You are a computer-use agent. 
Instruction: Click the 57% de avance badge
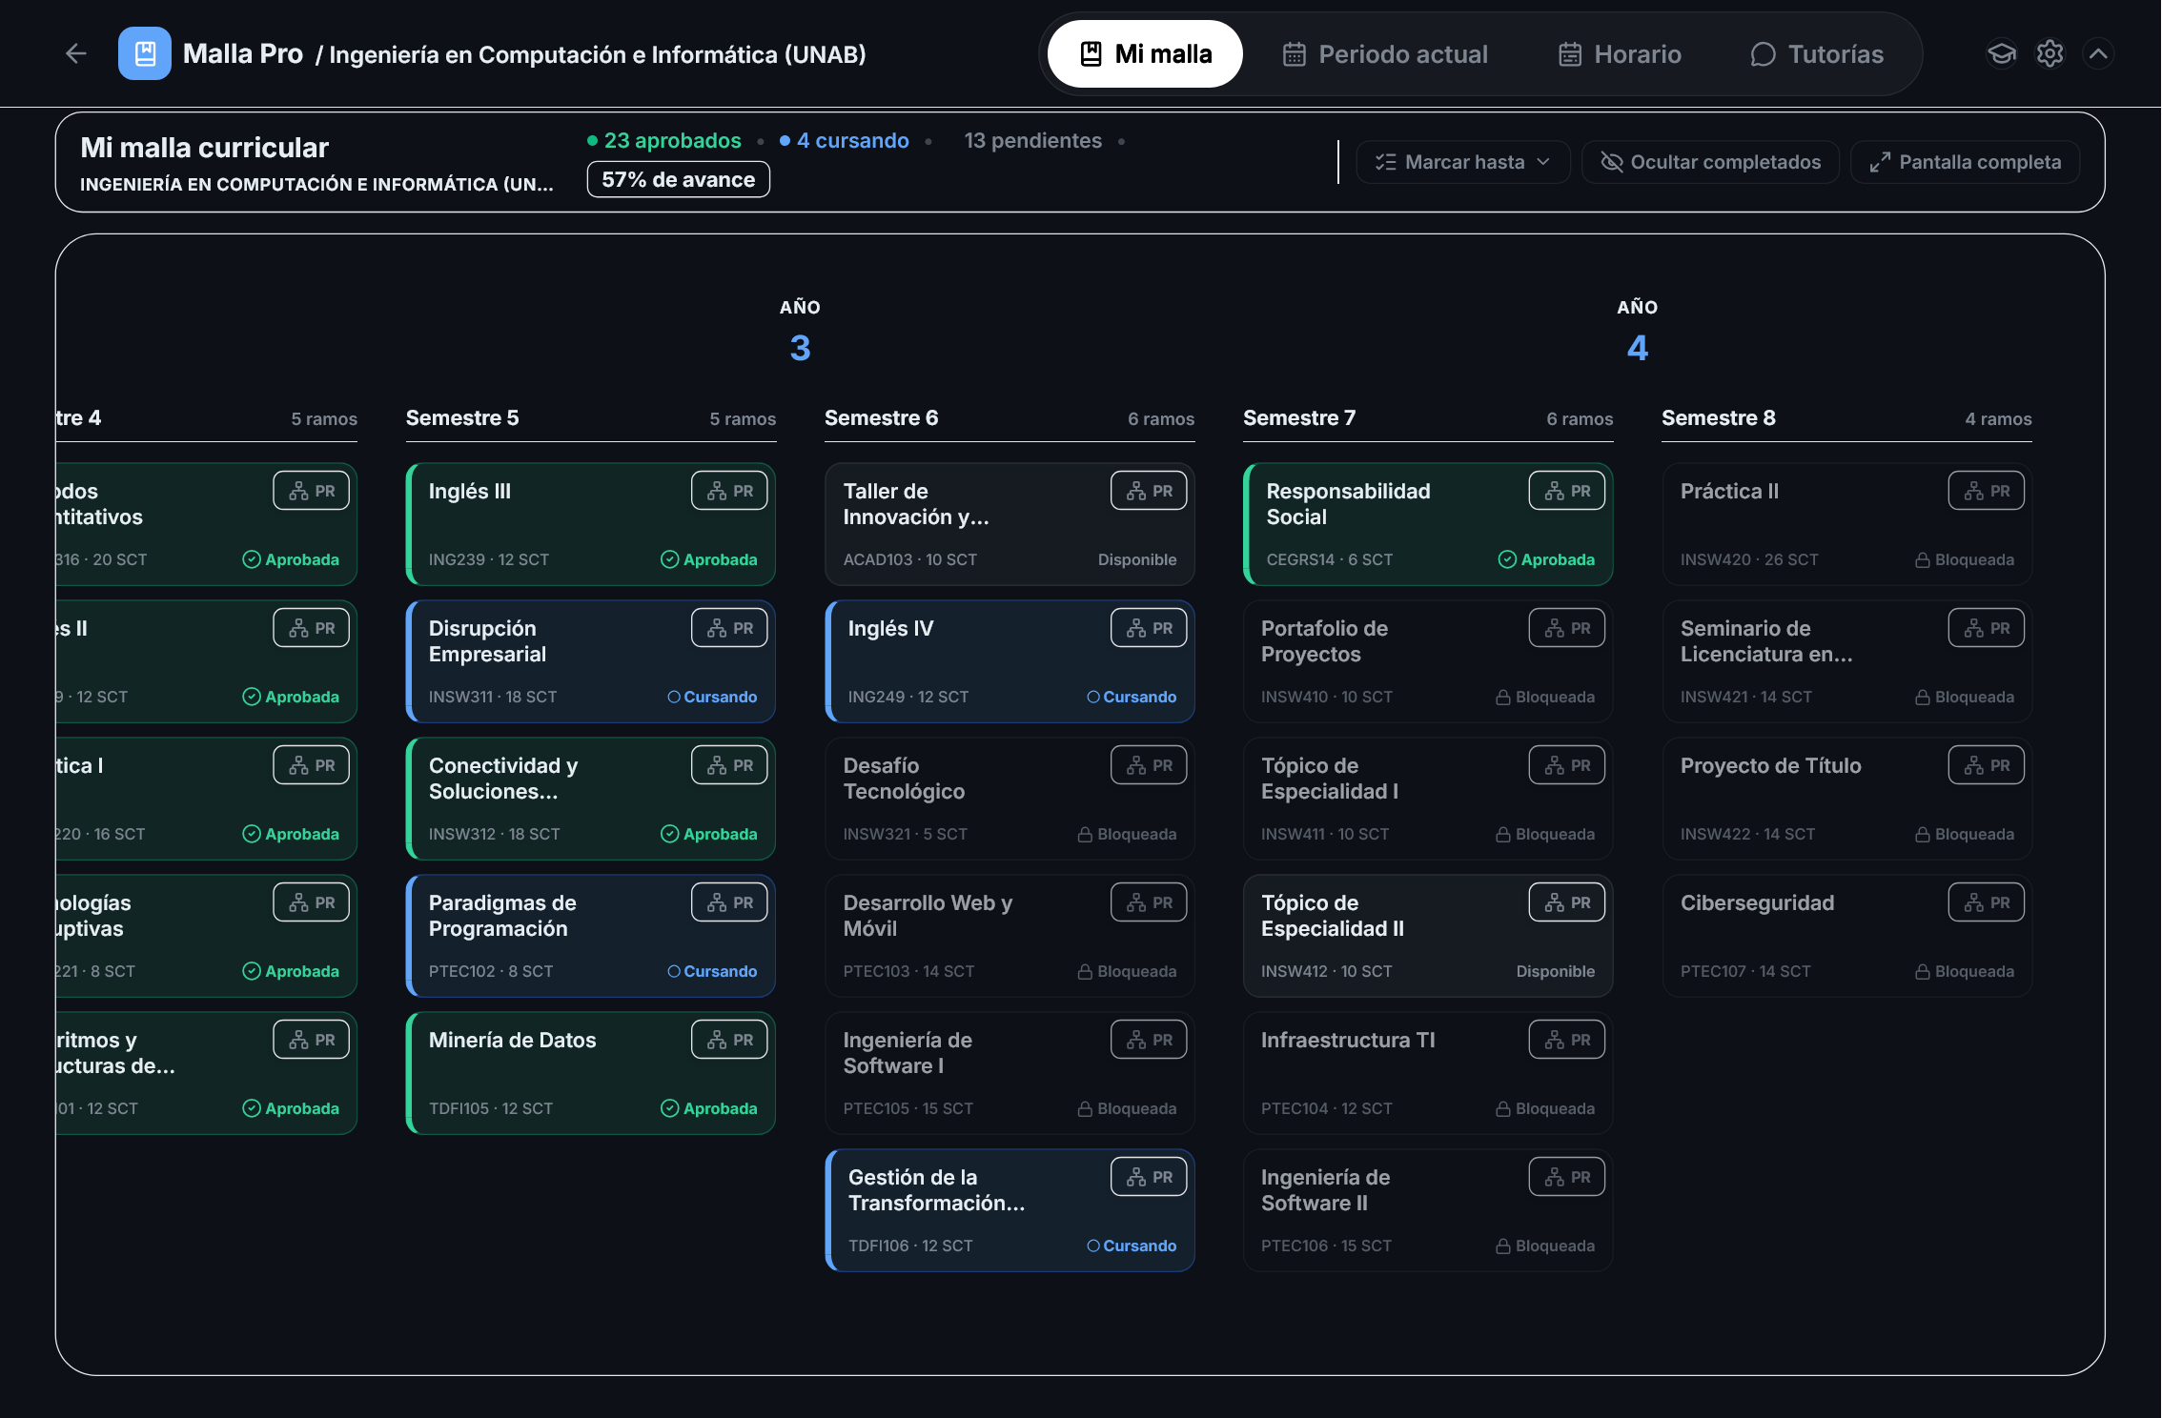point(679,179)
